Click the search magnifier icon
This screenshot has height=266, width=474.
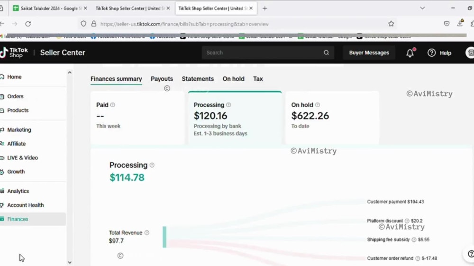click(x=326, y=53)
